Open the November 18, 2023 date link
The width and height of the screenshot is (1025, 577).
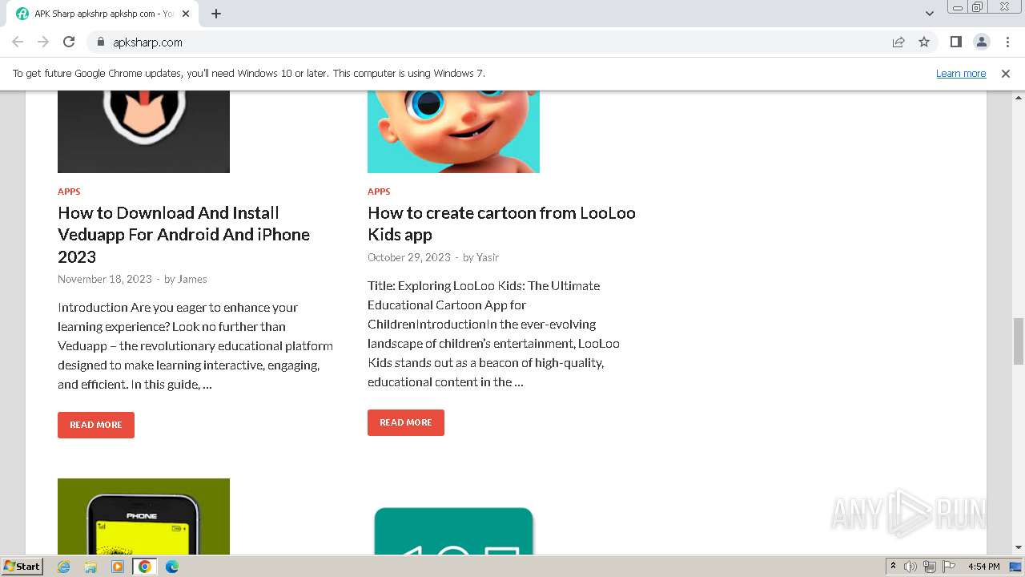point(105,279)
